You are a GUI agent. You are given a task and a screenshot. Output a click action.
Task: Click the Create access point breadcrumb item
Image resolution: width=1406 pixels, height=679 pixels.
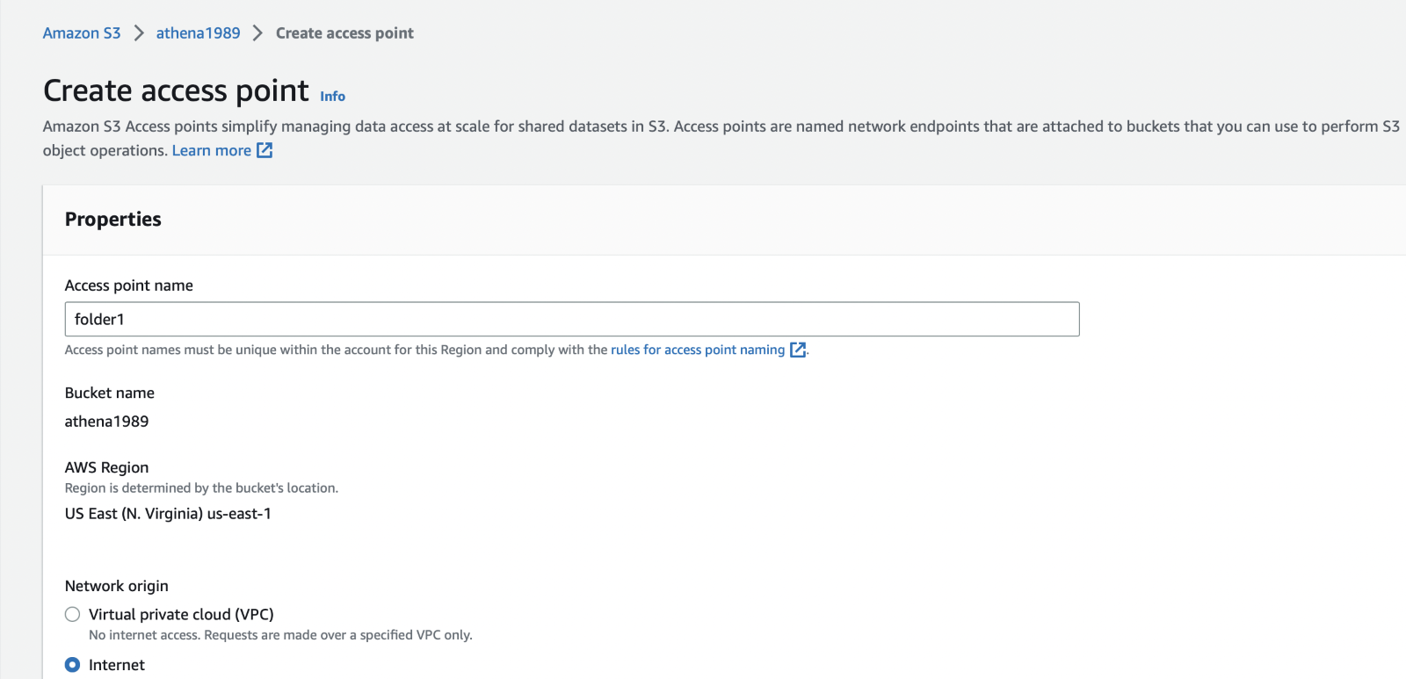344,33
